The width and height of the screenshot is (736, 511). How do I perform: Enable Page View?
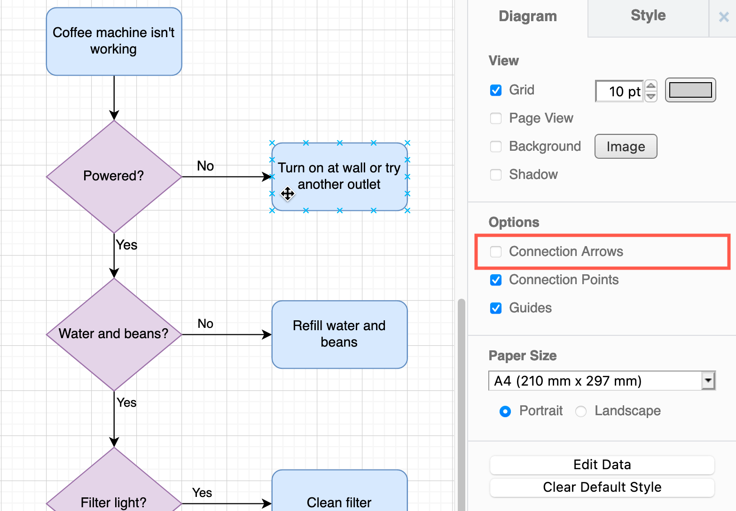coord(496,118)
